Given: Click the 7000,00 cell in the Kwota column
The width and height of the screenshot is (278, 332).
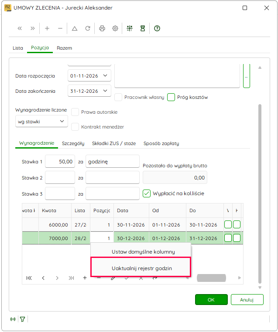Looking at the screenshot, I should 55,238.
